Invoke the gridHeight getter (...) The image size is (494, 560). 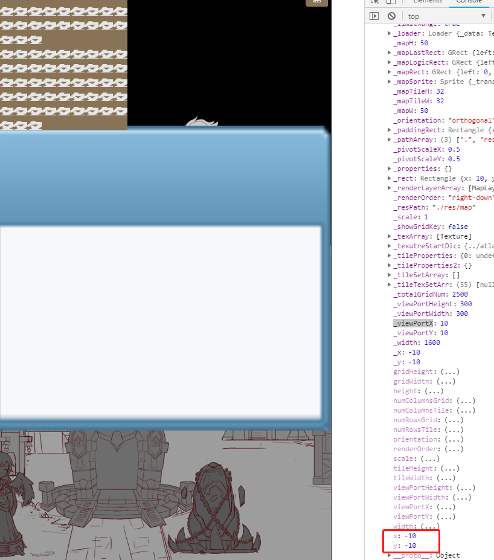pyautogui.click(x=450, y=372)
